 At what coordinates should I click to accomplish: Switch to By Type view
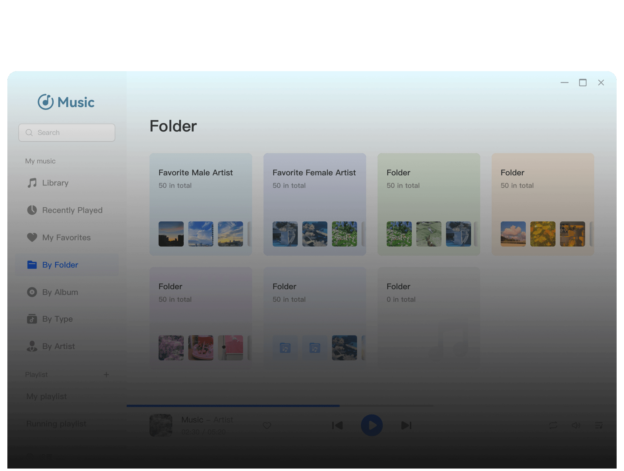pyautogui.click(x=57, y=319)
